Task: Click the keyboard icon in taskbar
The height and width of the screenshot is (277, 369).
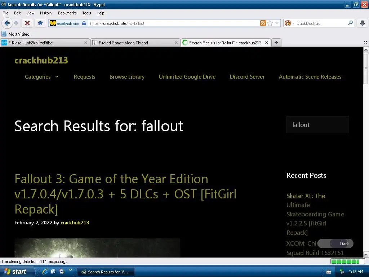Action: [329, 272]
